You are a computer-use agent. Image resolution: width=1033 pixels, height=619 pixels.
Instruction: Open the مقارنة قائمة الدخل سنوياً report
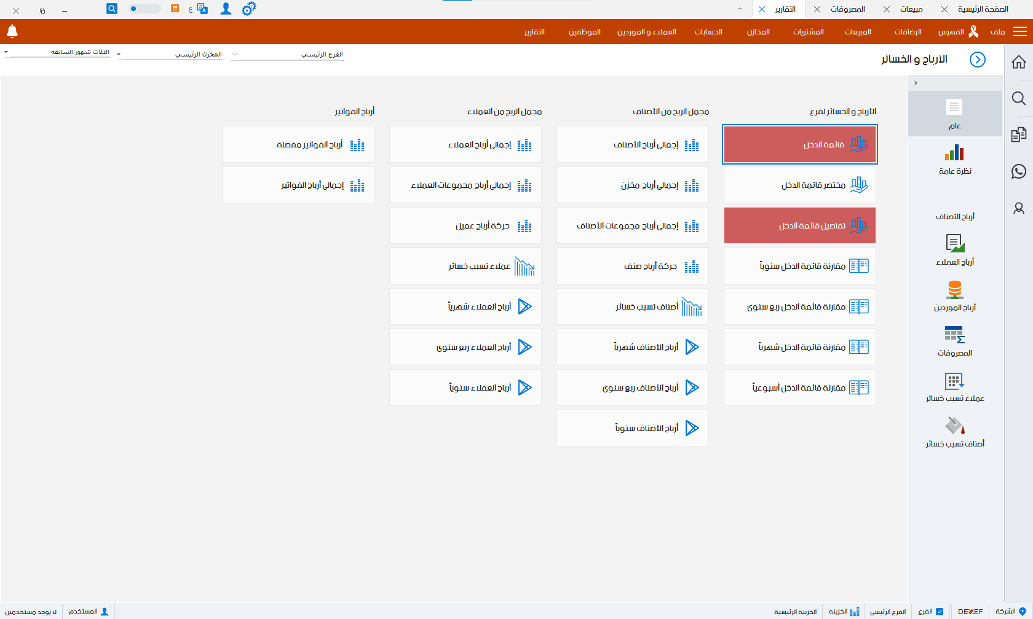point(799,266)
